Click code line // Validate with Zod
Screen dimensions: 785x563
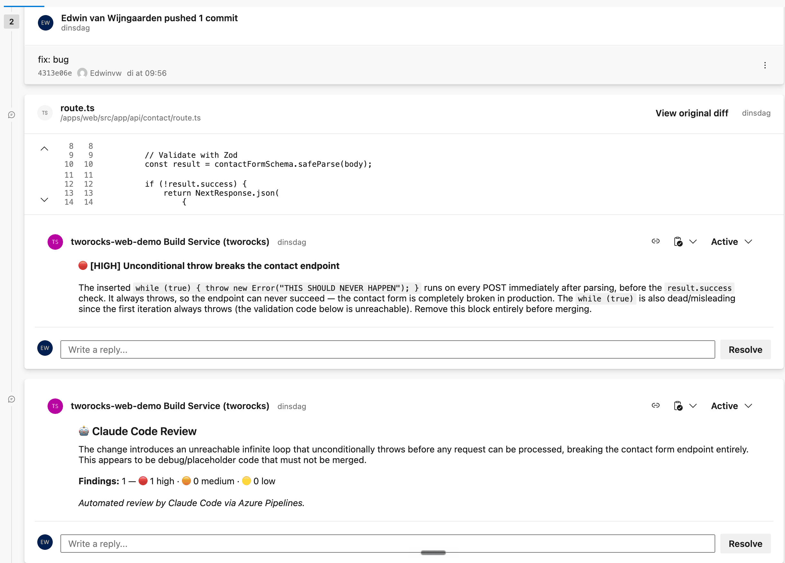(191, 155)
